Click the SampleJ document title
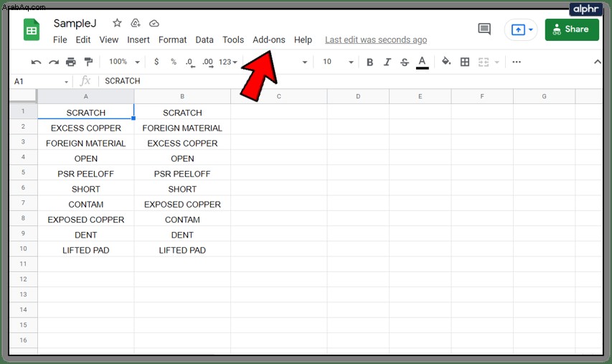The image size is (612, 364). click(75, 24)
